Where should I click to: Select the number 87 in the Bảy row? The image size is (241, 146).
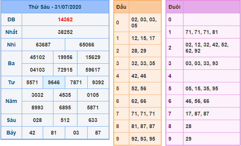pyautogui.click(x=98, y=133)
